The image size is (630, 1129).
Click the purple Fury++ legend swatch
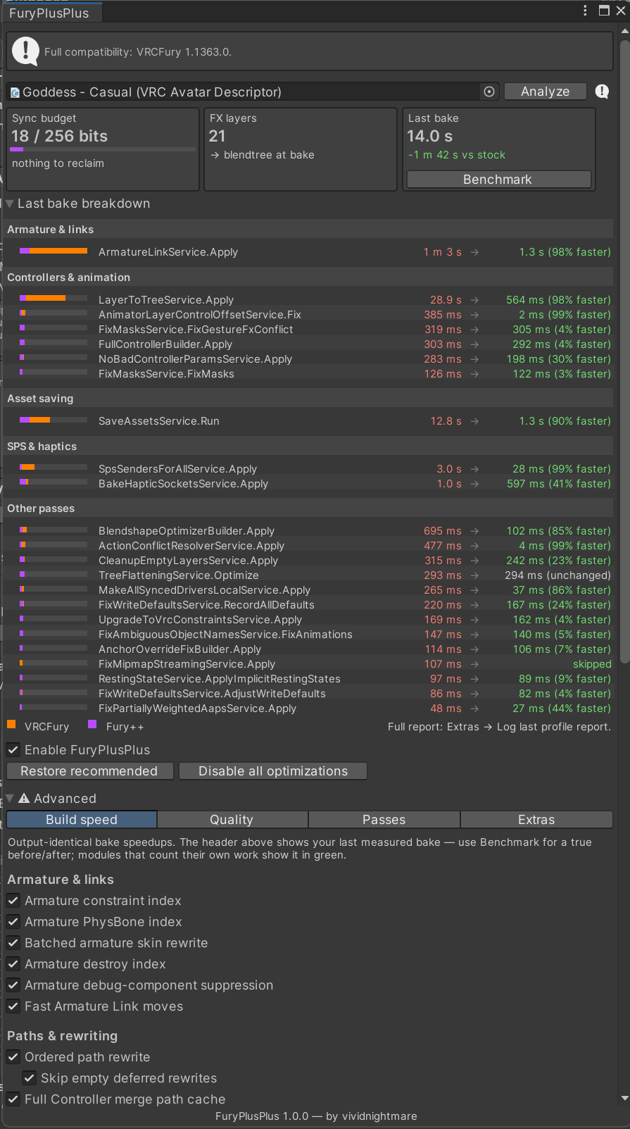(92, 725)
